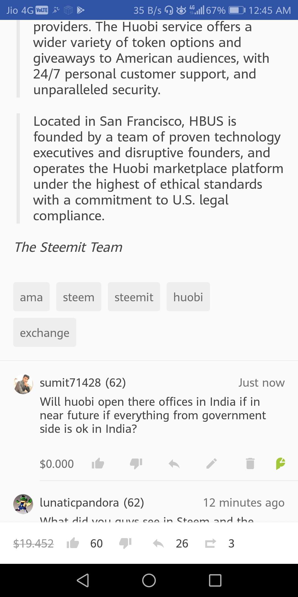Open lunaticpandora's profile avatar

[23, 504]
